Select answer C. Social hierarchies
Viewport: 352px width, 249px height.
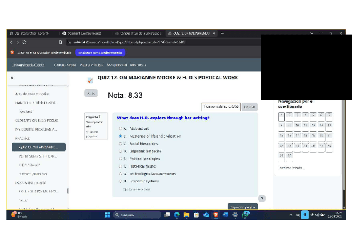(120, 143)
